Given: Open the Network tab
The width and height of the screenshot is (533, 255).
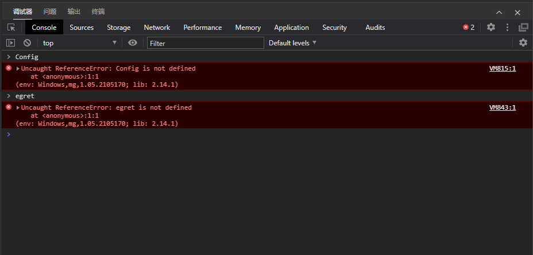Looking at the screenshot, I should pyautogui.click(x=157, y=27).
